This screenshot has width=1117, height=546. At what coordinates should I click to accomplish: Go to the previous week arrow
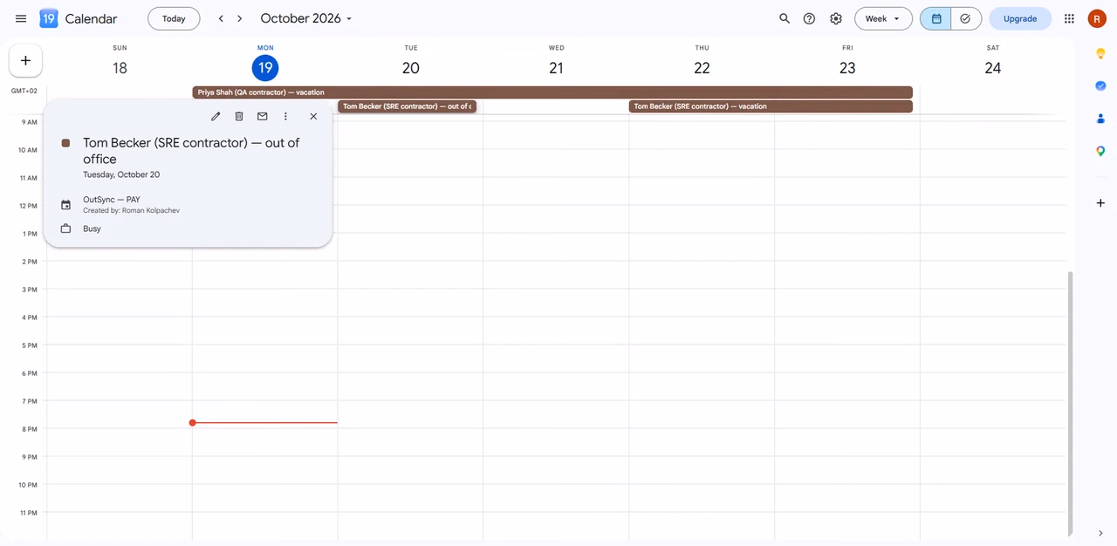tap(221, 18)
